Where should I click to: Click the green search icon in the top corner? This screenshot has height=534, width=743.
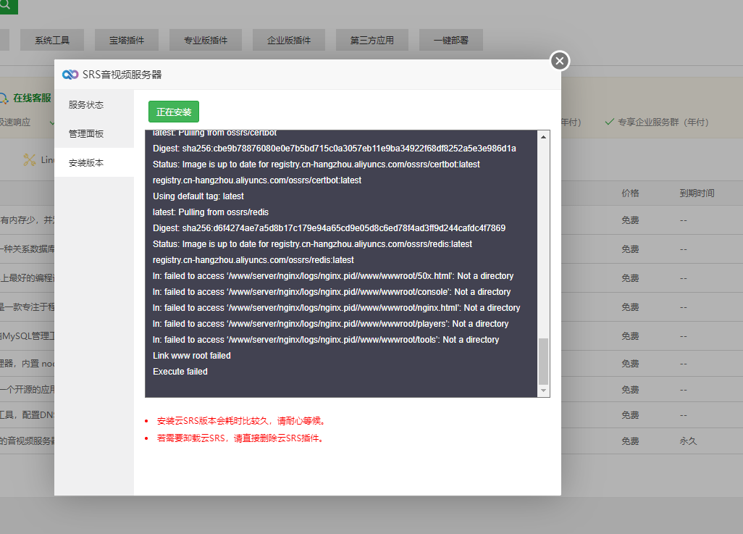pyautogui.click(x=6, y=6)
